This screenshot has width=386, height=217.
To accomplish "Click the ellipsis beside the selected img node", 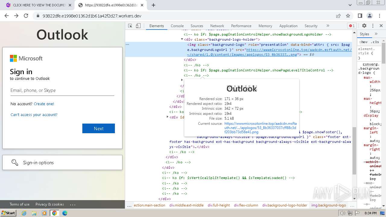I will pyautogui.click(x=127, y=44).
